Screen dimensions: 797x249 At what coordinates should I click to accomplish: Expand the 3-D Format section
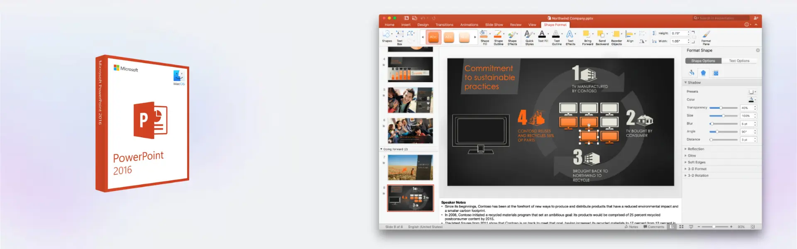pos(685,169)
